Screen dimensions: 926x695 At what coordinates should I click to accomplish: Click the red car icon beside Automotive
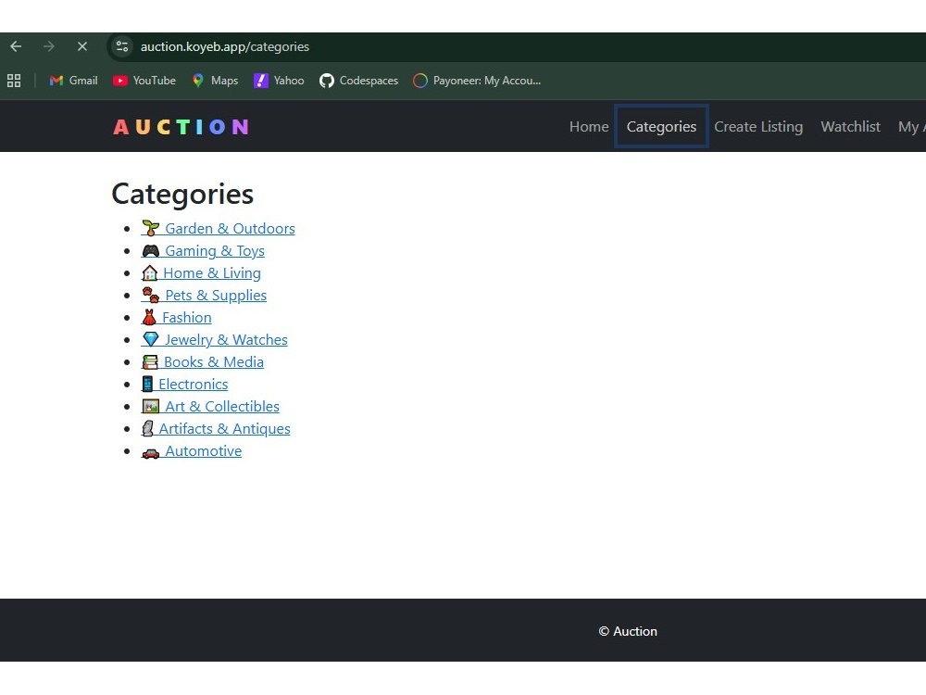pyautogui.click(x=151, y=453)
